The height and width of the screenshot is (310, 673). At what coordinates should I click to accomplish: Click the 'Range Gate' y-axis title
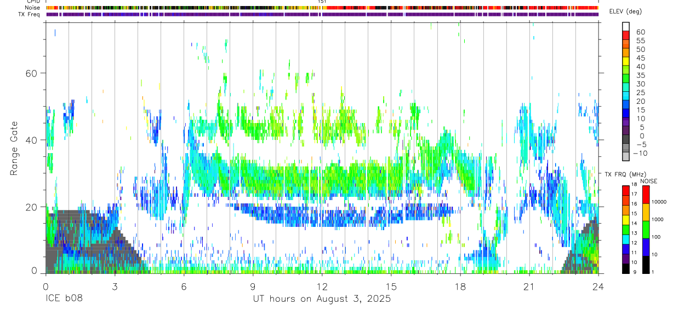coord(14,148)
